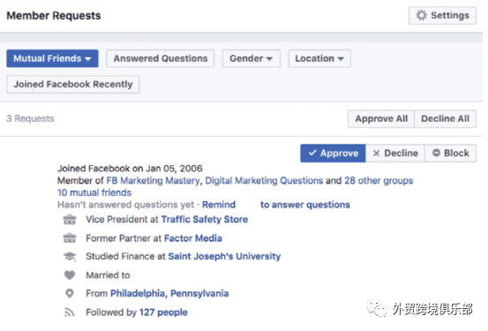Expand the Gender filter dropdown
The height and width of the screenshot is (331, 488).
pos(252,58)
